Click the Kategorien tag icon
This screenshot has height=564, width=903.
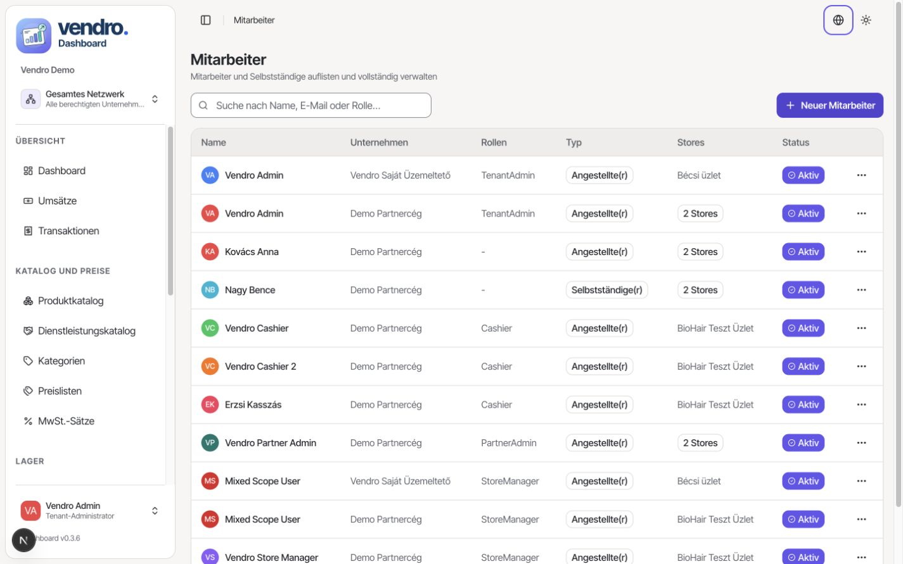(28, 361)
